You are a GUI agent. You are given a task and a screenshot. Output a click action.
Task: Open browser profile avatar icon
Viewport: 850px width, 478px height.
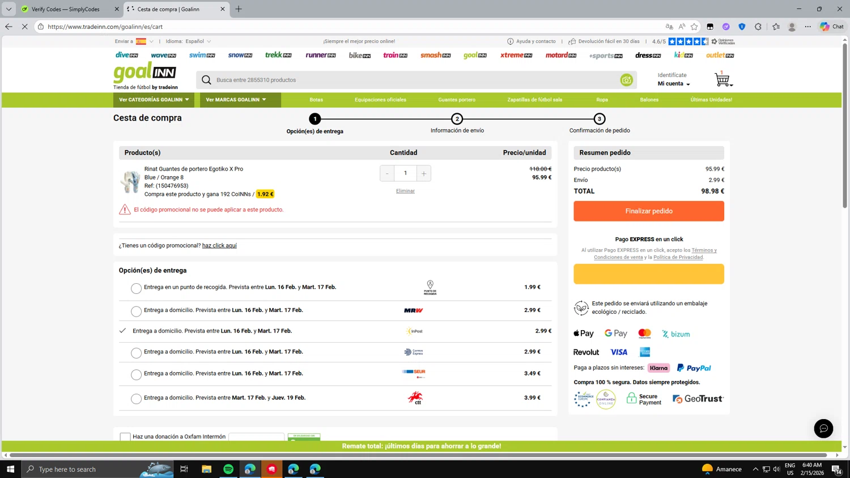792,27
